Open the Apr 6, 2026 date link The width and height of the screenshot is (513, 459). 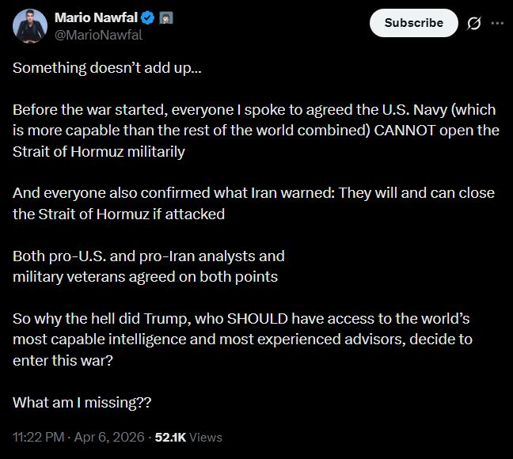pyautogui.click(x=106, y=437)
